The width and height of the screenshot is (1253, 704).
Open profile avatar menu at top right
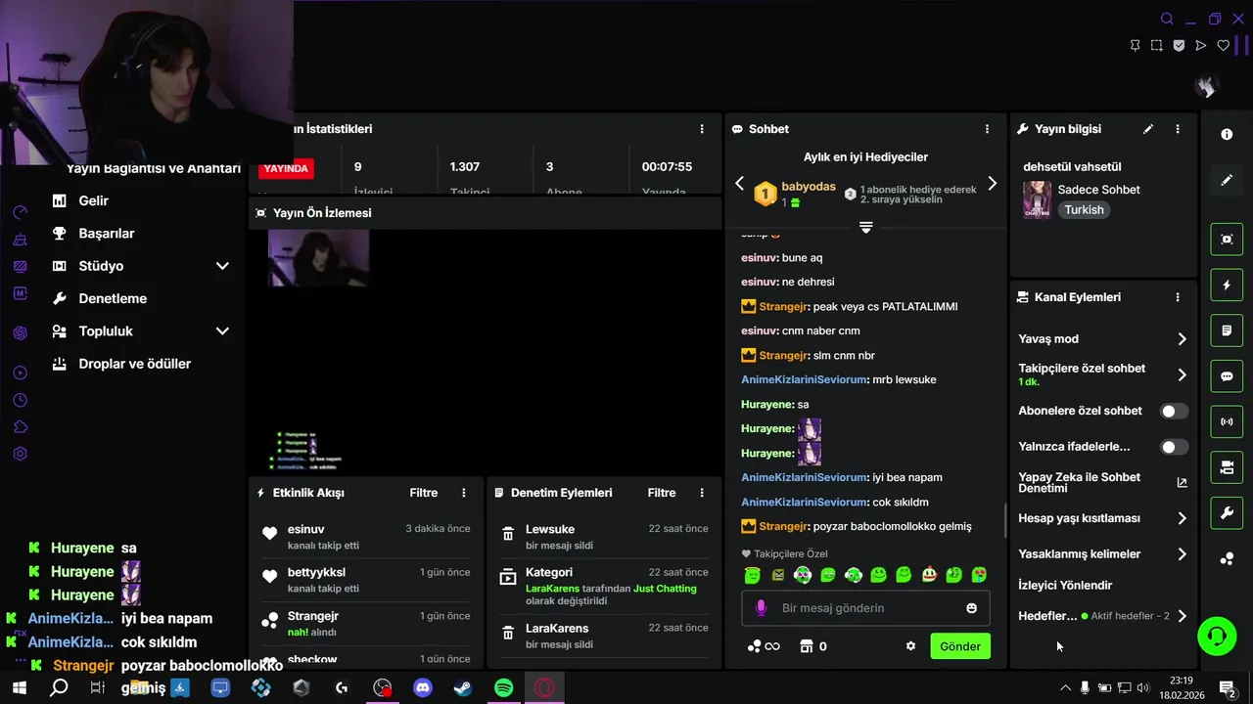pos(1206,87)
